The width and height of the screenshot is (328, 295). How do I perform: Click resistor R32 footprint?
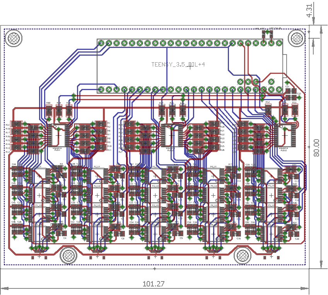click(268, 110)
